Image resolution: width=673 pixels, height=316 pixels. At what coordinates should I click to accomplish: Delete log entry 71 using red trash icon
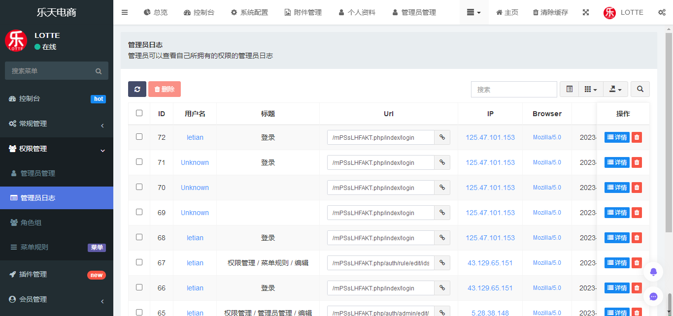click(x=637, y=162)
